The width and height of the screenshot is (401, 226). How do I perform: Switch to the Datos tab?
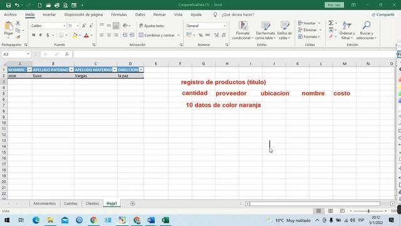(x=140, y=14)
